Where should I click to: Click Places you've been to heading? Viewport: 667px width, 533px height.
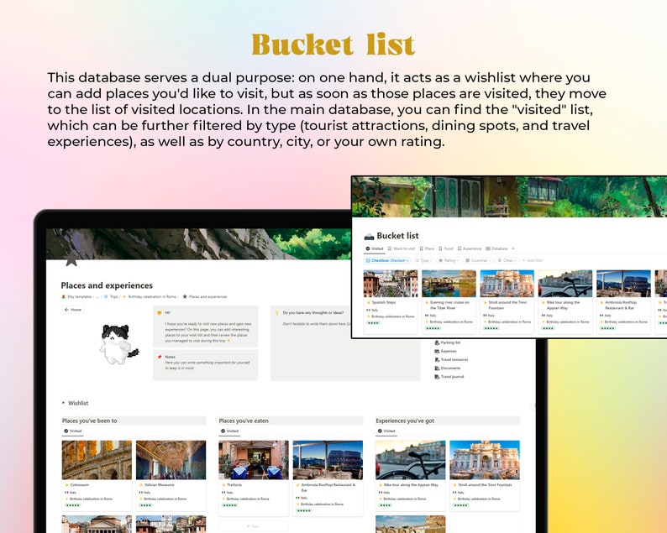pos(89,421)
